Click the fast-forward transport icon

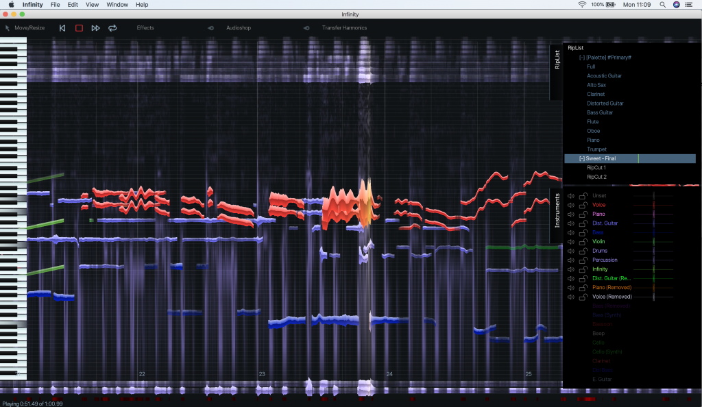[95, 28]
